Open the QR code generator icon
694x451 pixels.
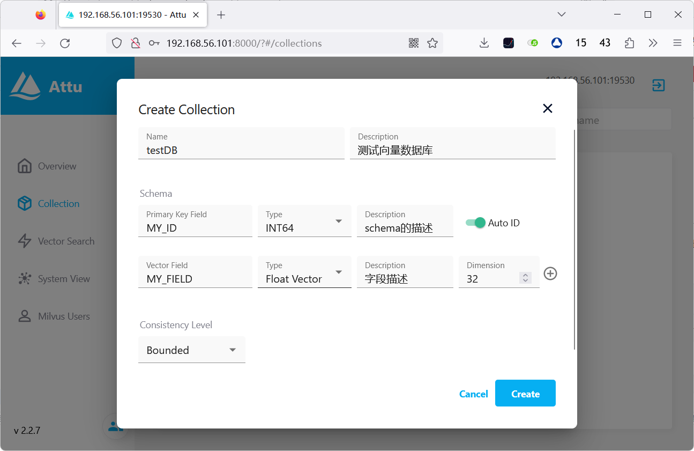point(414,43)
